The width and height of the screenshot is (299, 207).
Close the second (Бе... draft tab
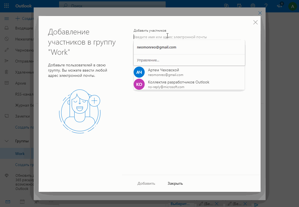point(245,204)
